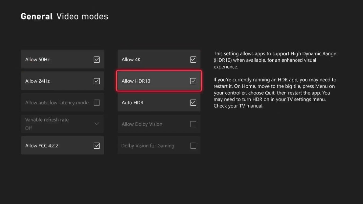This screenshot has width=363, height=204.
Task: Uncheck the Allow HDR10 checkbox
Action: [193, 81]
